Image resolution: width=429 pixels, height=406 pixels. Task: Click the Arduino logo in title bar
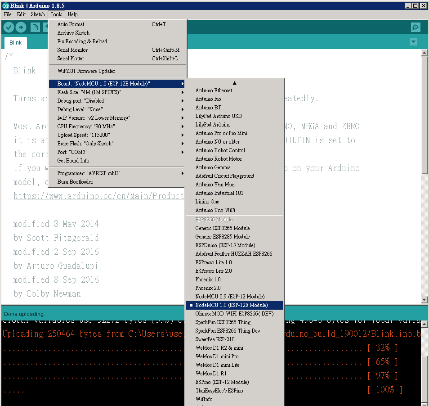5,5
